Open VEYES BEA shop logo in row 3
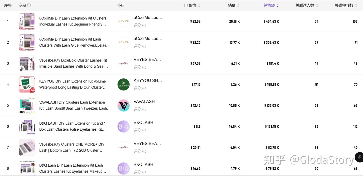The height and width of the screenshot is (176, 363). 124,63
